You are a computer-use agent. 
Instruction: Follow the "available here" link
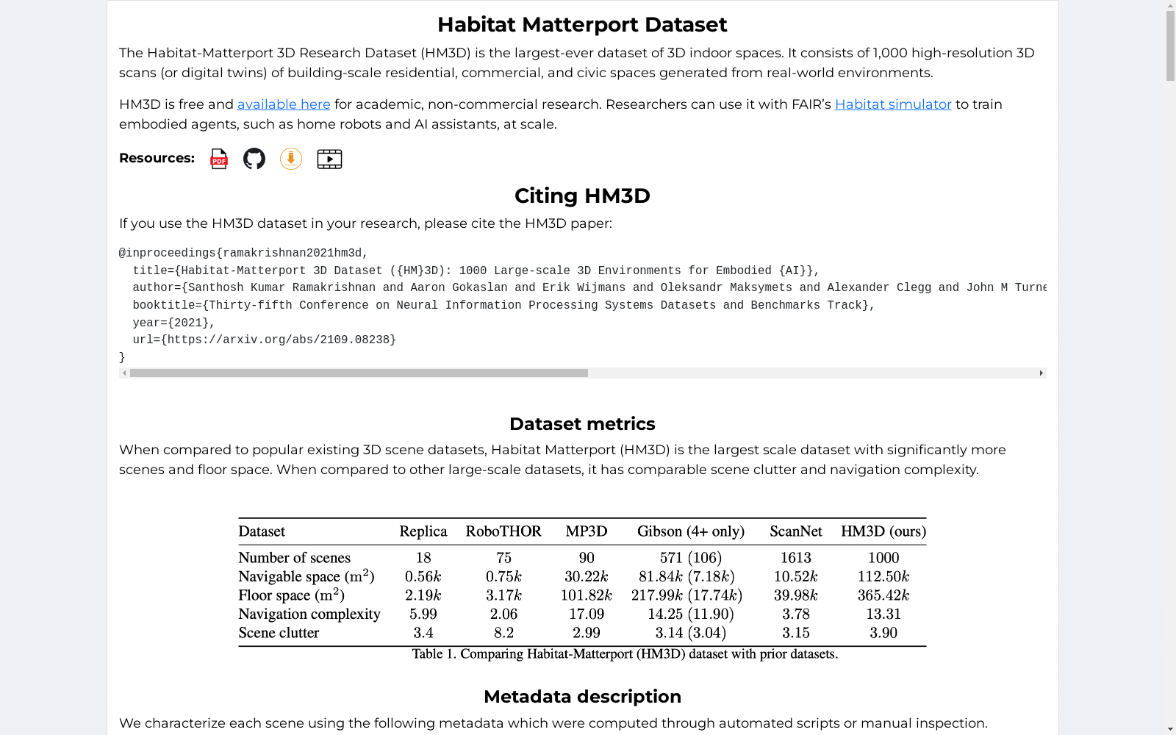[284, 104]
